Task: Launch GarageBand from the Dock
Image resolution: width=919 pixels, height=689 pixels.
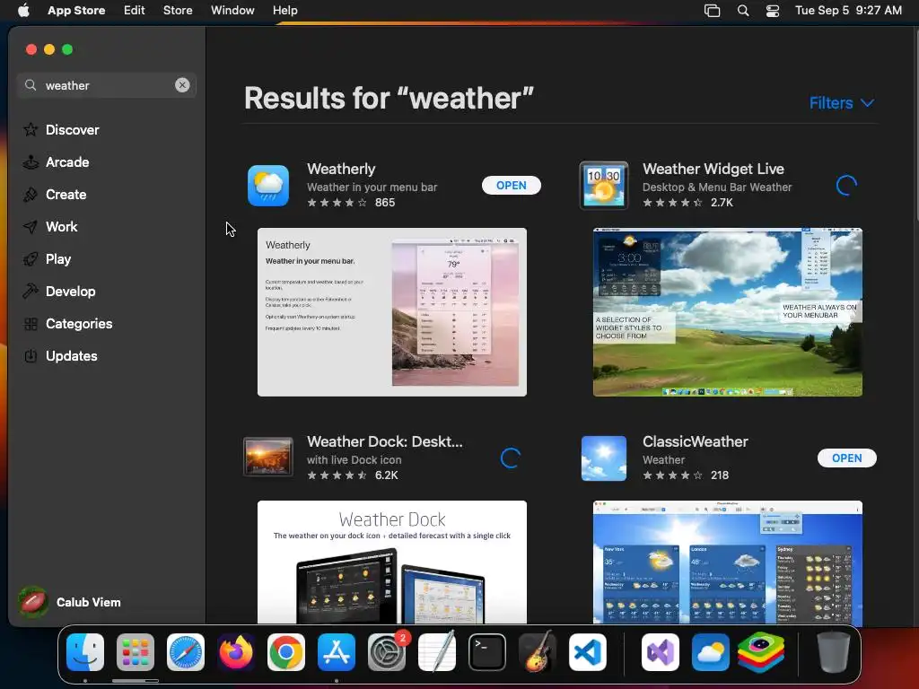Action: coord(538,652)
